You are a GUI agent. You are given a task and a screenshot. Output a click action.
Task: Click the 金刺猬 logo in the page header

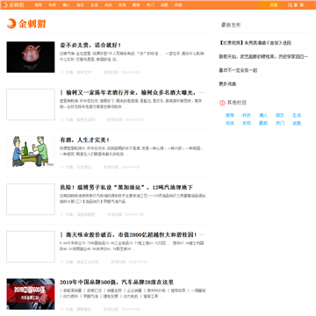pyautogui.click(x=26, y=24)
